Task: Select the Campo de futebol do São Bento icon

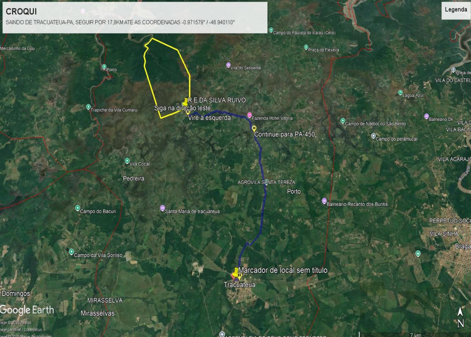Action: 343,120
